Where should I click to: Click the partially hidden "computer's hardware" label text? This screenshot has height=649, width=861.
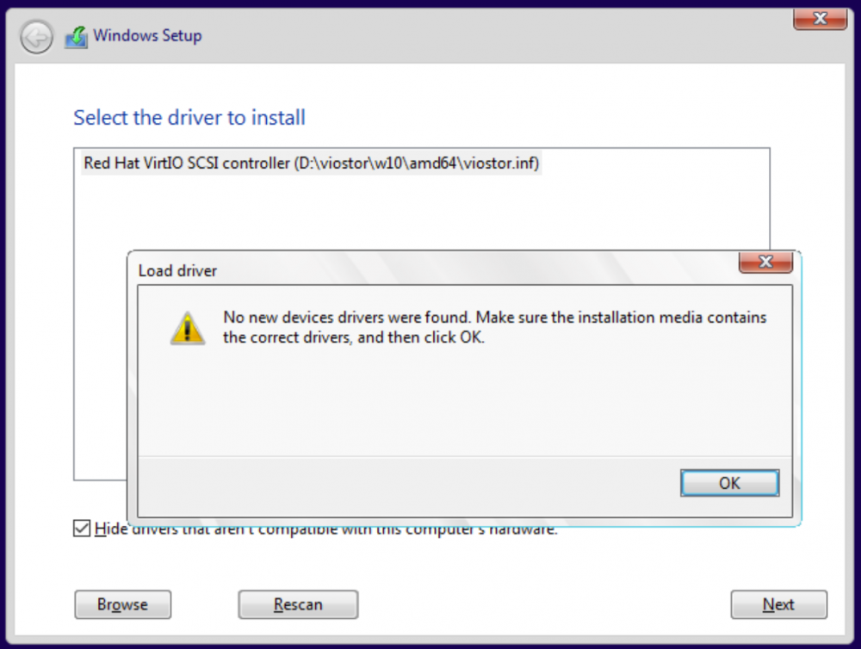tap(481, 530)
